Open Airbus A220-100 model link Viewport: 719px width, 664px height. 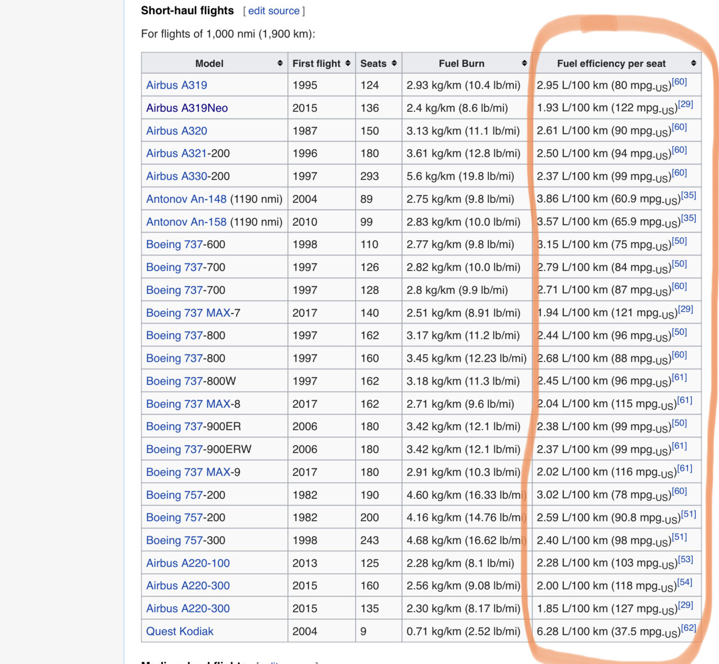[x=188, y=563]
